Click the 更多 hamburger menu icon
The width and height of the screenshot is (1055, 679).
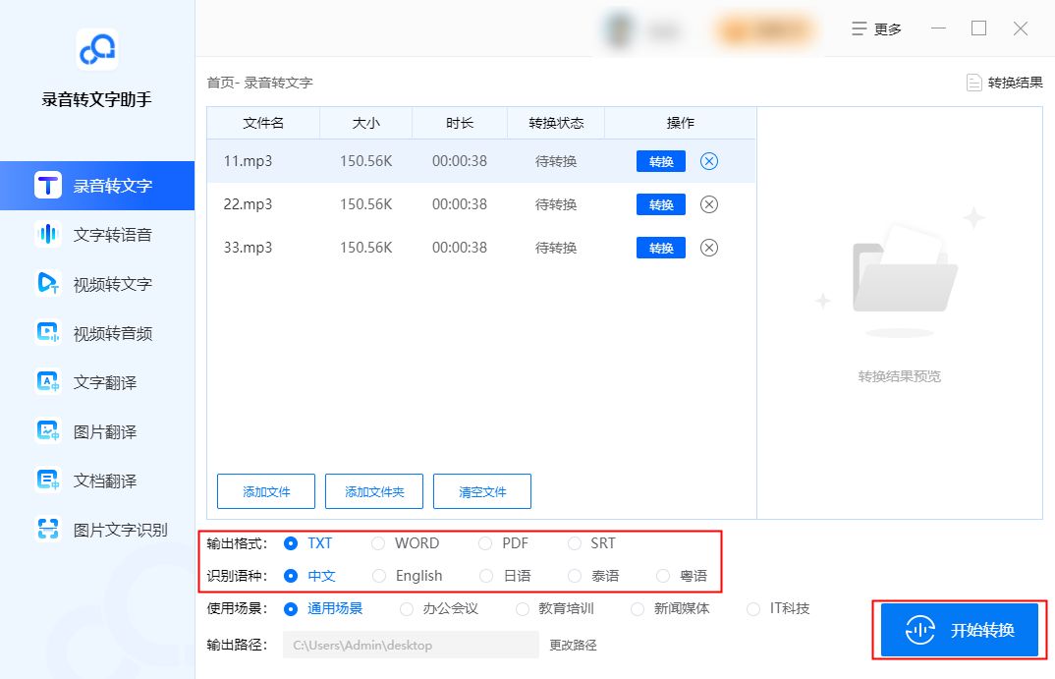tap(860, 28)
